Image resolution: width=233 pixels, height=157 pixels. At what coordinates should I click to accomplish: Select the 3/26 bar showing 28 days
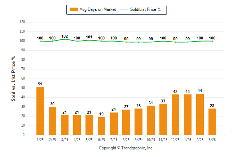point(212,122)
